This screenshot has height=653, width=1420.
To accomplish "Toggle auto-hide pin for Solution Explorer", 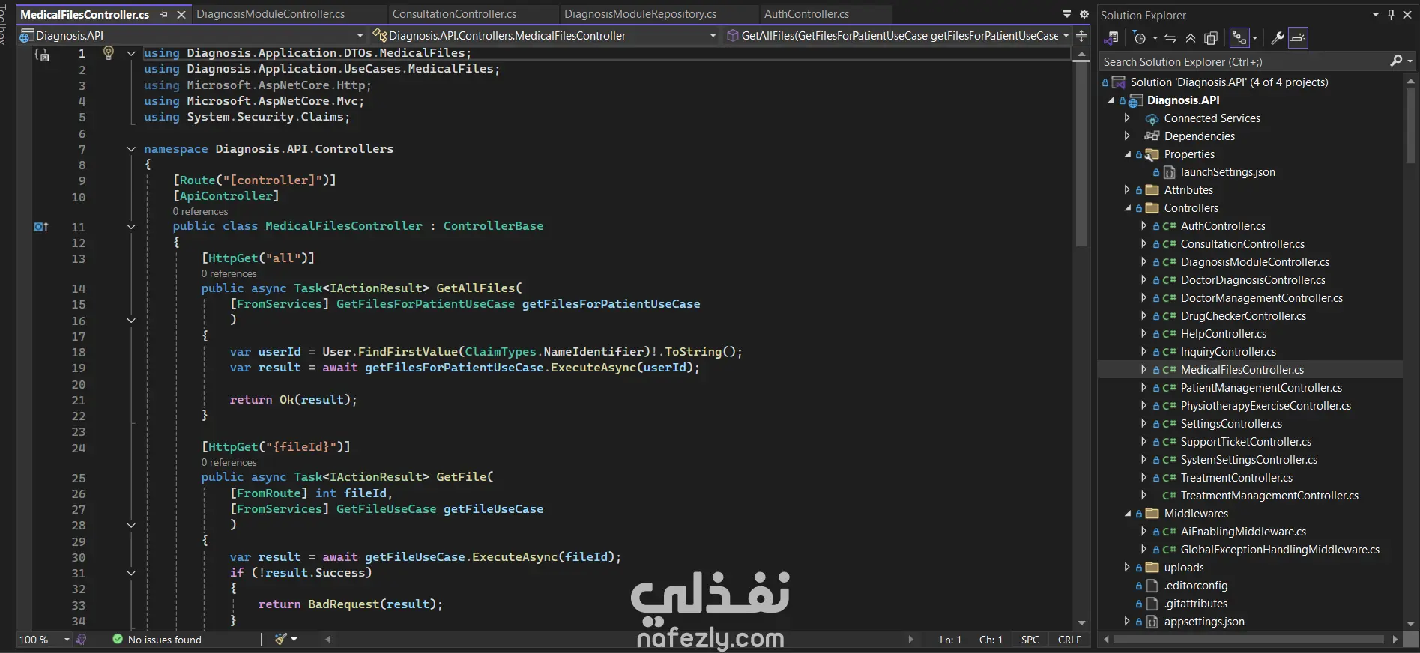I will [1392, 15].
